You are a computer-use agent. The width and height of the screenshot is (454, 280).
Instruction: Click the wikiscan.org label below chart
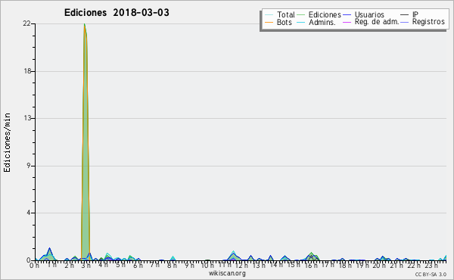227,273
